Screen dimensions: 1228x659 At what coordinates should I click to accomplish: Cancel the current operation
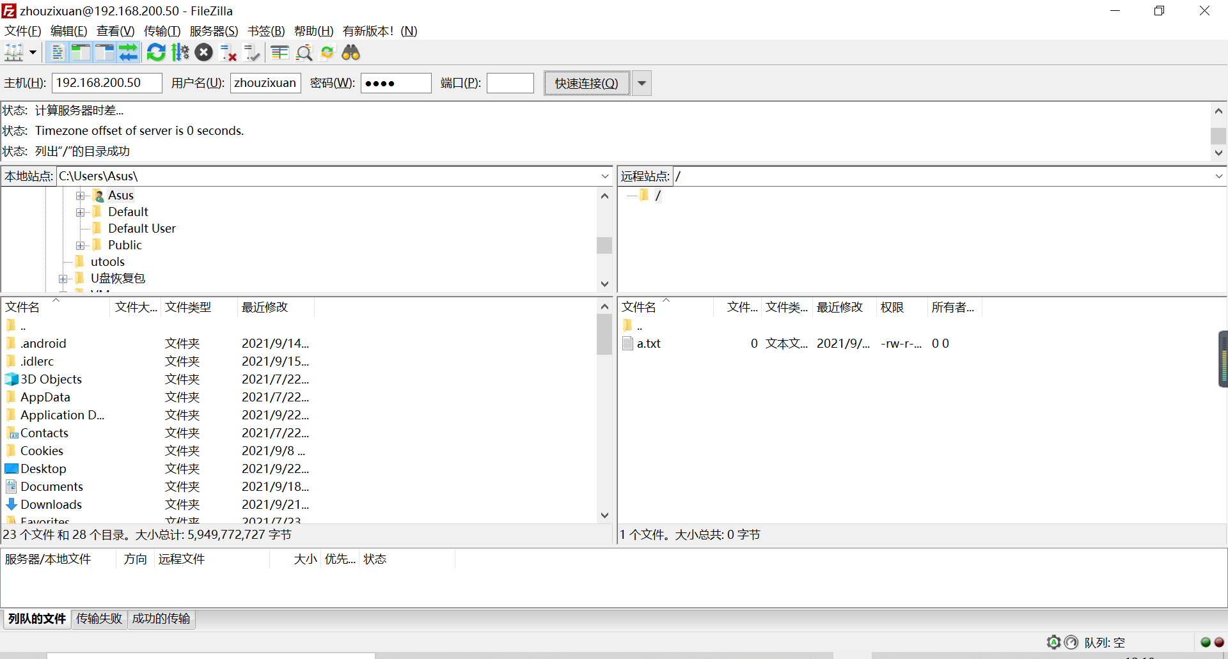tap(203, 52)
